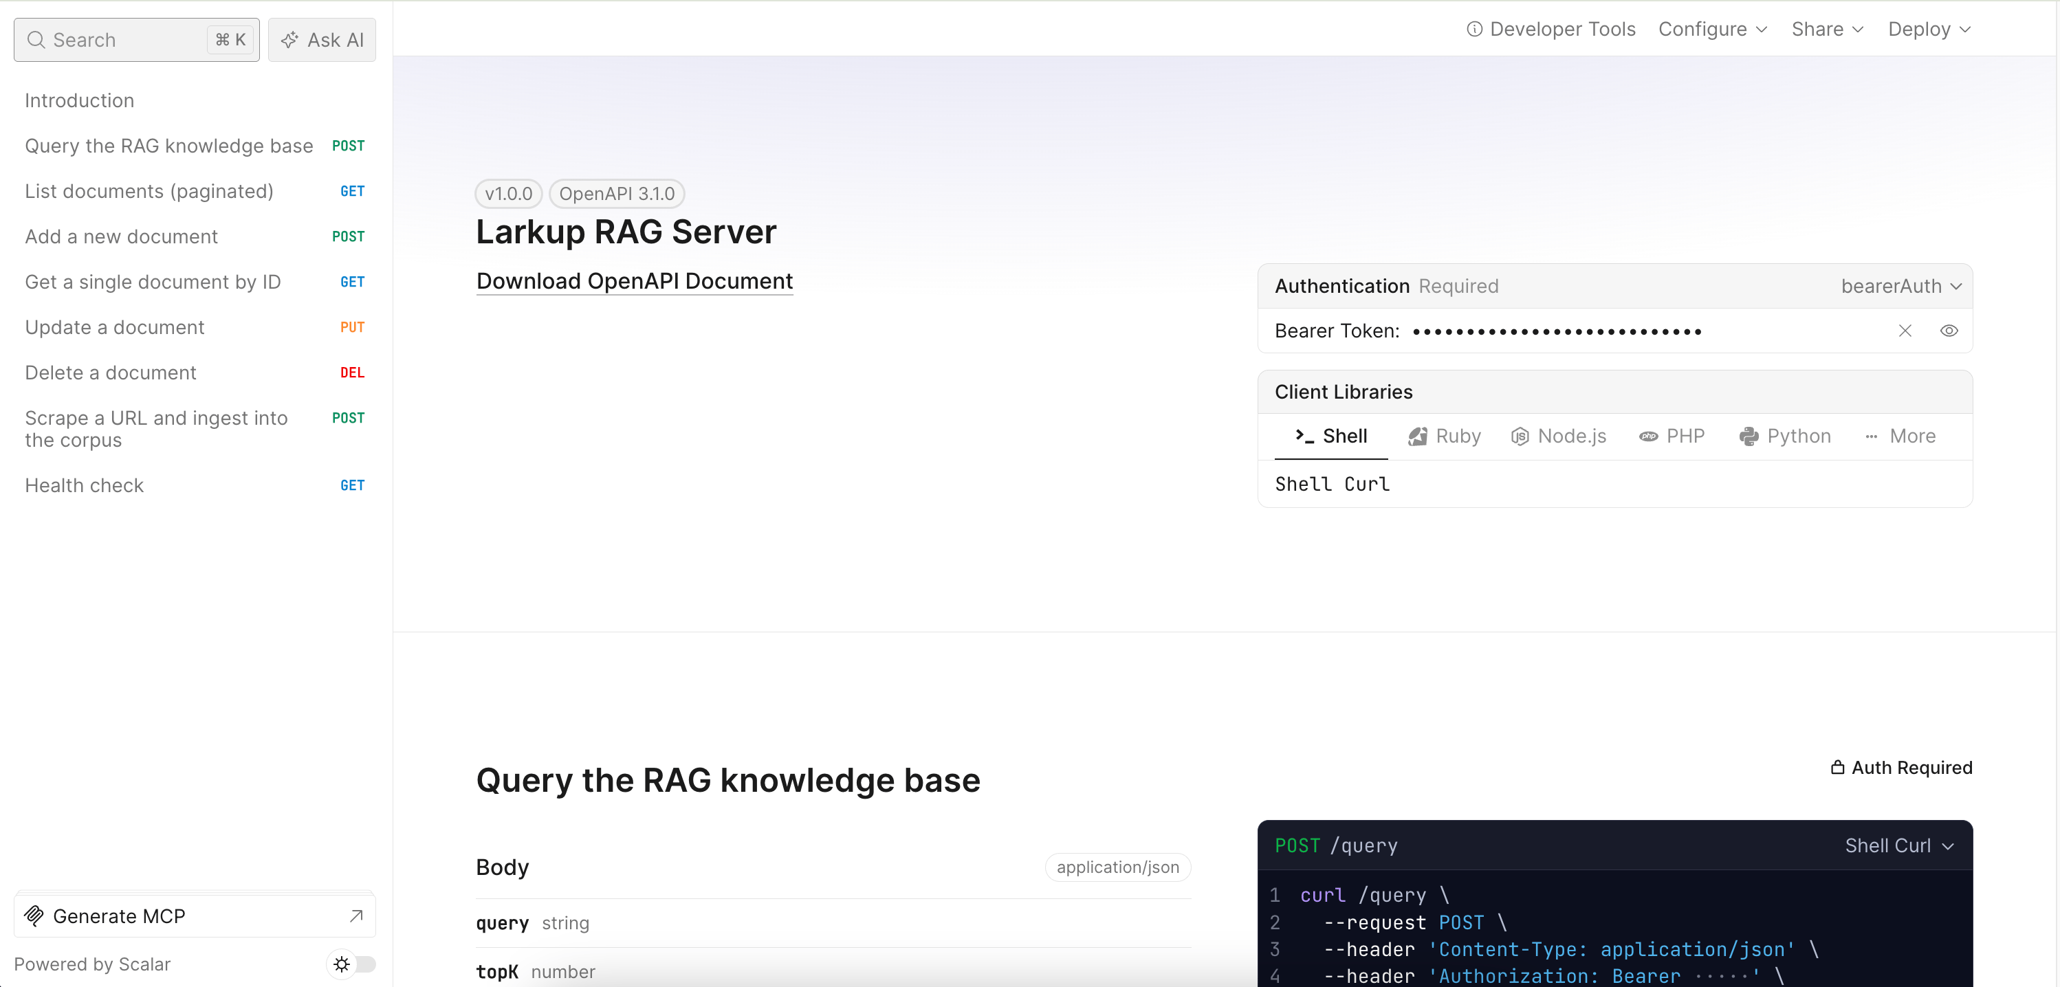Image resolution: width=2060 pixels, height=987 pixels.
Task: Click Powered by Scalar link
Action: [92, 964]
